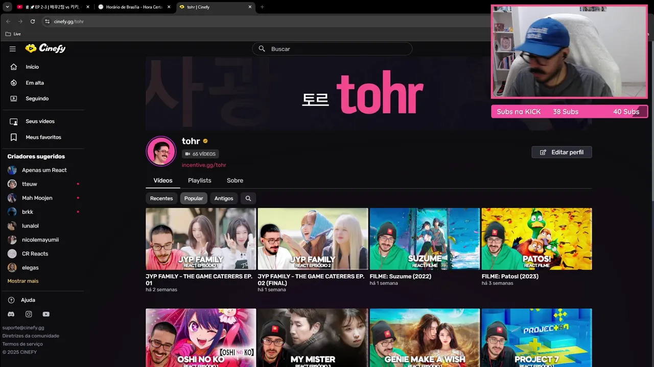Open Genie Make a Wish thumbnail
This screenshot has width=654, height=367.
coord(425,337)
